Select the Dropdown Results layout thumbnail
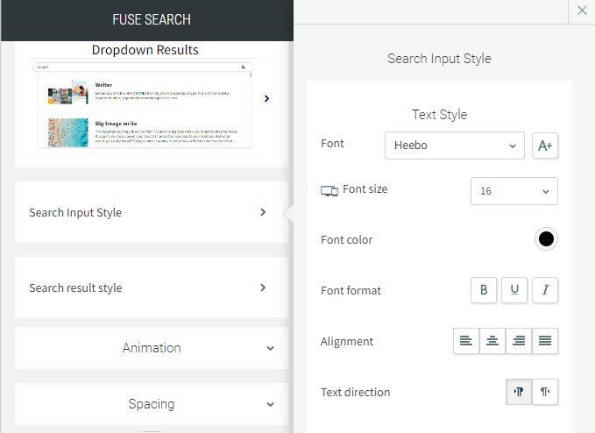The image size is (595, 433). coord(143,107)
